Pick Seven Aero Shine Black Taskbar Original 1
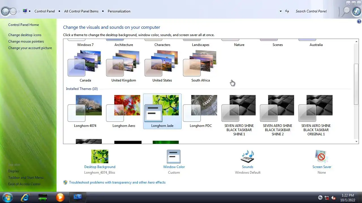 (316, 116)
